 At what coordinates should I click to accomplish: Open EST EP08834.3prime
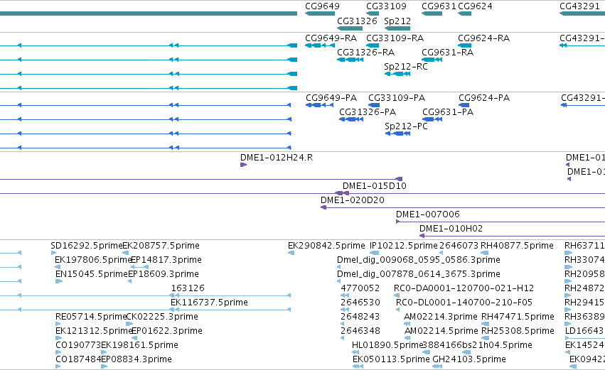tap(136, 359)
